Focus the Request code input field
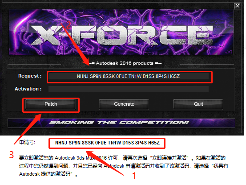This screenshot has width=246, height=185. tap(128, 76)
